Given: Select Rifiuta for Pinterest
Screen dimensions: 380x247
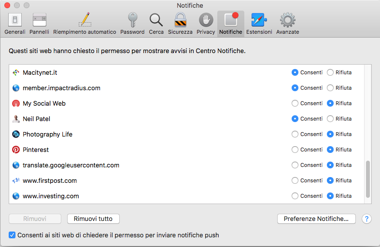Looking at the screenshot, I should tap(330, 150).
